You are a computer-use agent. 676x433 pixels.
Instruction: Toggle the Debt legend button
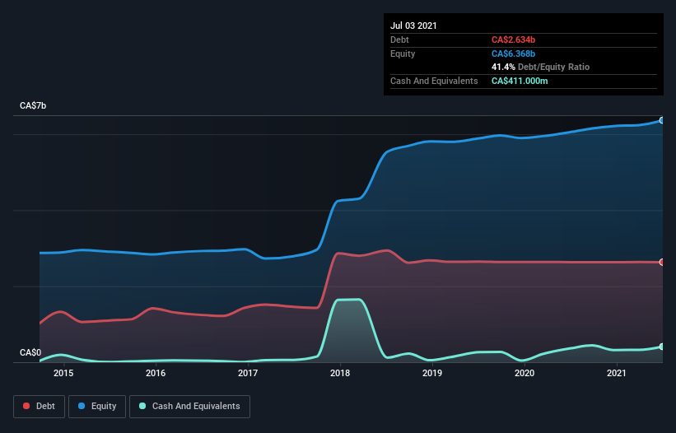point(39,407)
